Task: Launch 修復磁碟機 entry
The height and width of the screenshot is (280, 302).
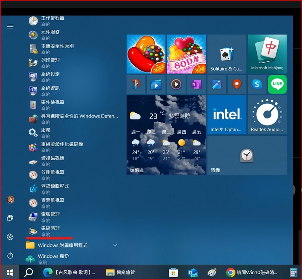Action: 73,161
